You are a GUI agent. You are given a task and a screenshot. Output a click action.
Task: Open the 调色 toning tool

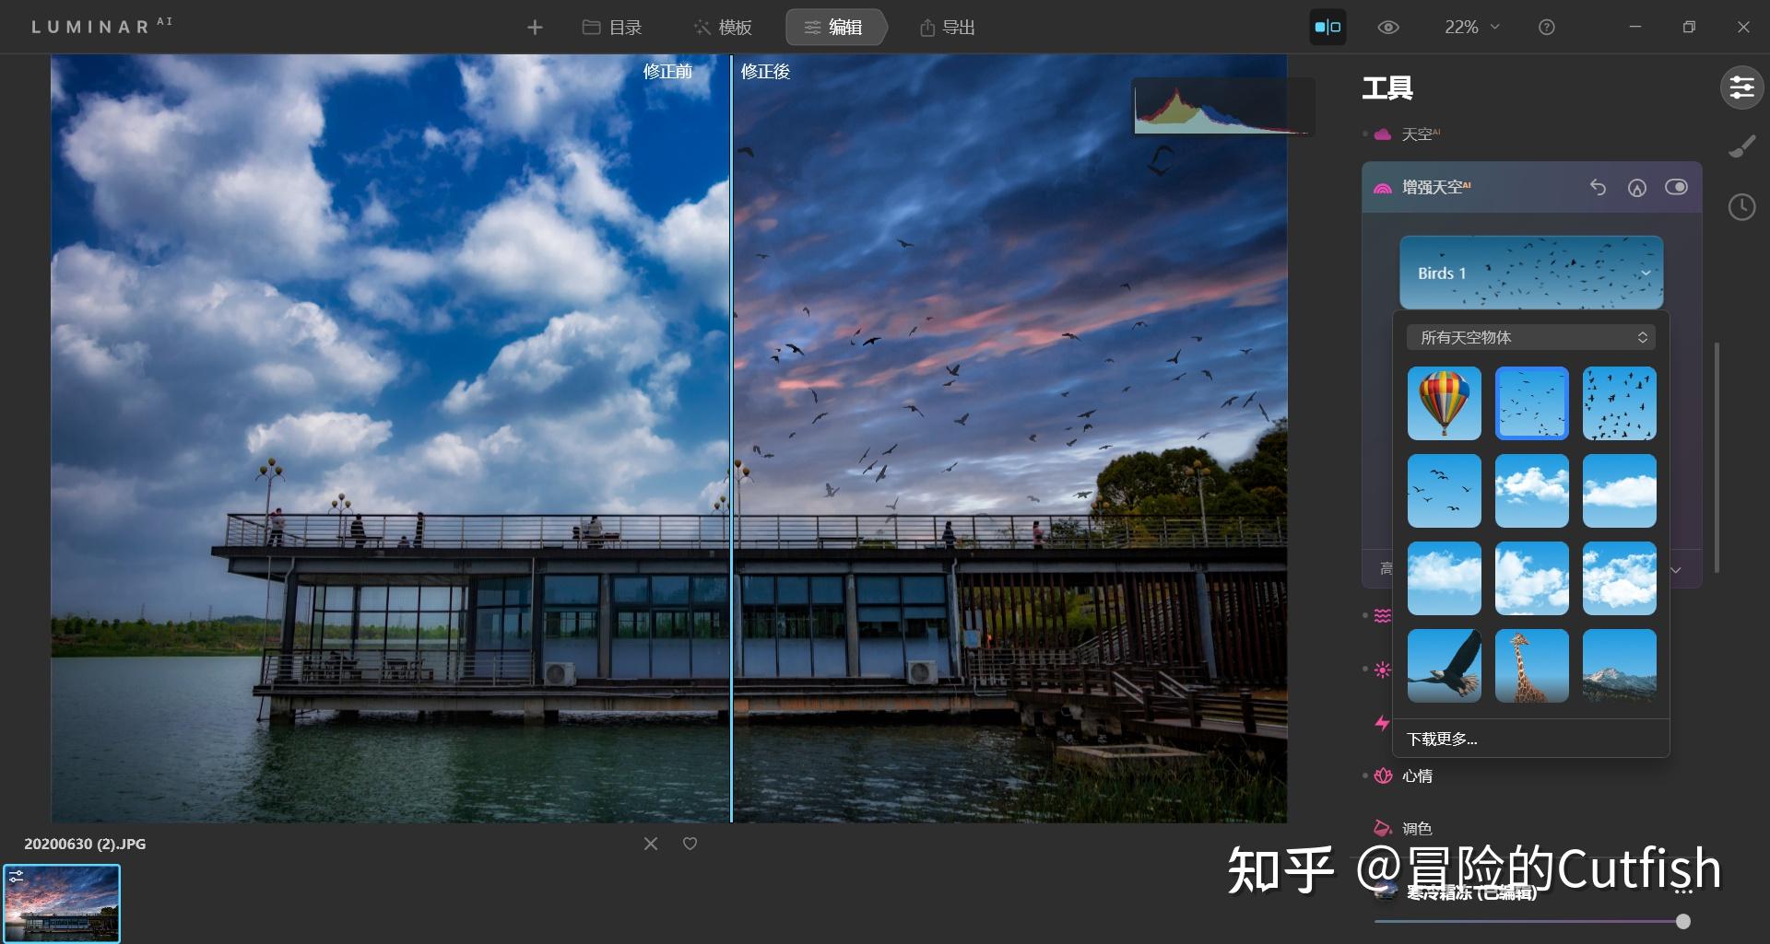pos(1417,829)
